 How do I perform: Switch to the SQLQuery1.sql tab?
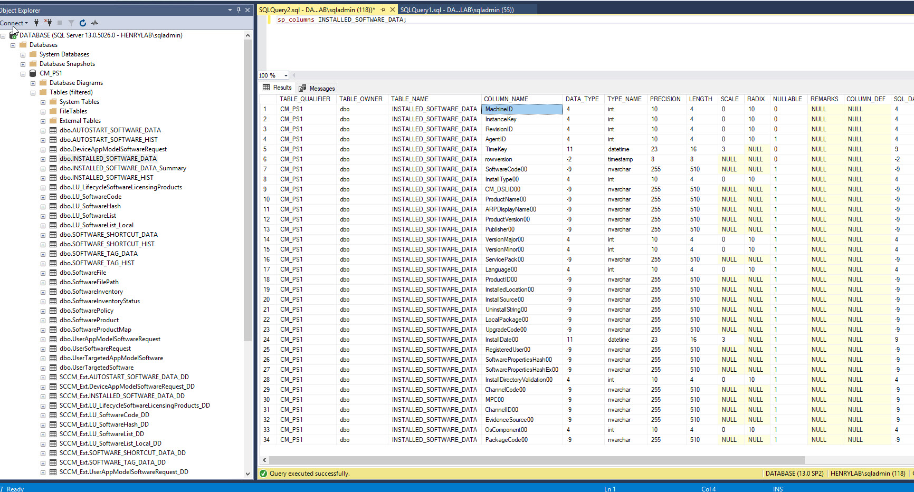[x=457, y=9]
